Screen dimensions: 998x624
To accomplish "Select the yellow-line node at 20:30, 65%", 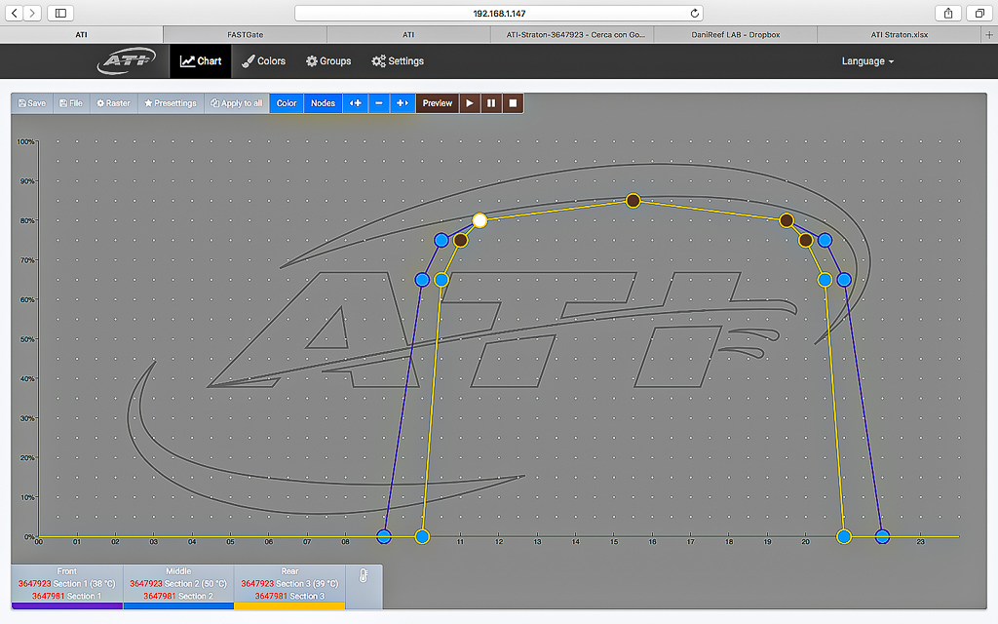I will (825, 280).
